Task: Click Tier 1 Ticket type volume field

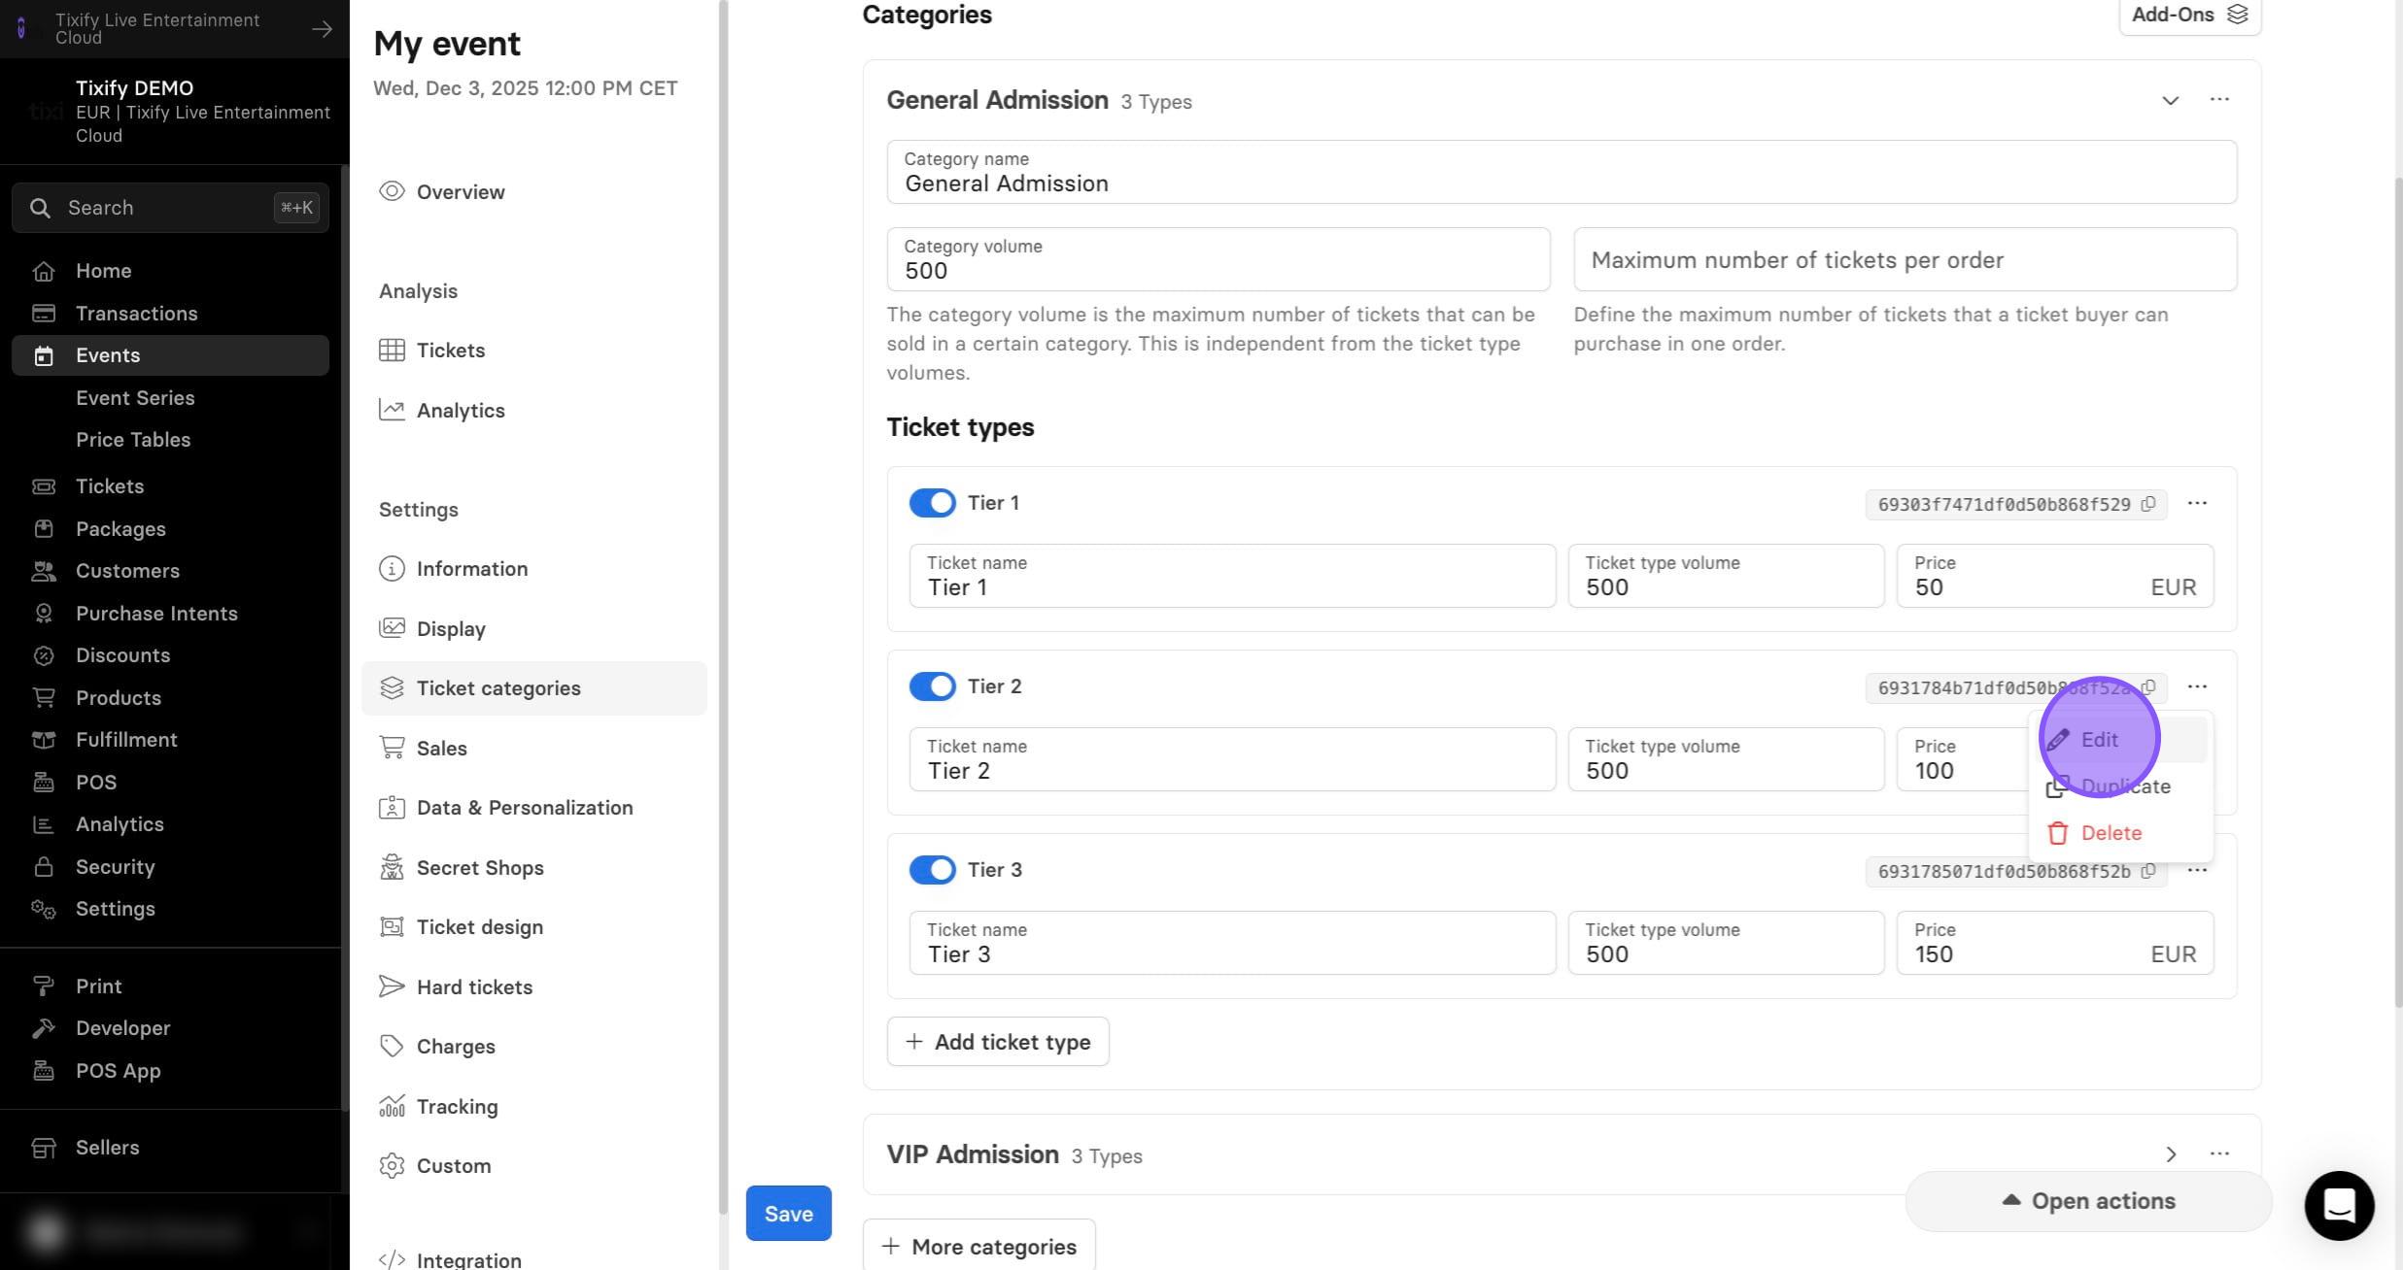Action: tap(1726, 576)
